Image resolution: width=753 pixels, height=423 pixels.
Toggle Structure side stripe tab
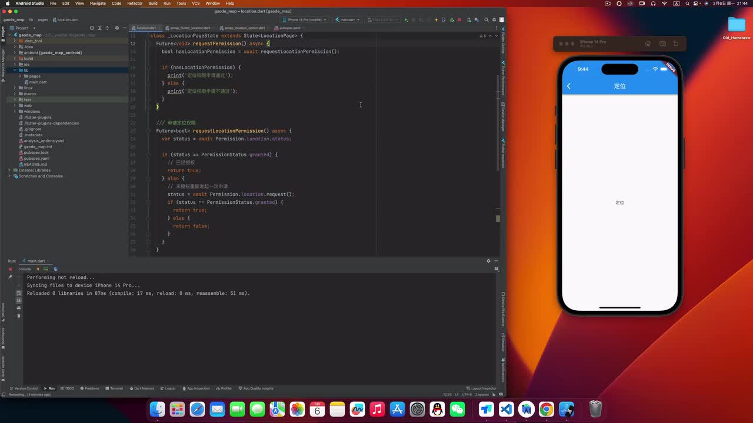(3, 313)
